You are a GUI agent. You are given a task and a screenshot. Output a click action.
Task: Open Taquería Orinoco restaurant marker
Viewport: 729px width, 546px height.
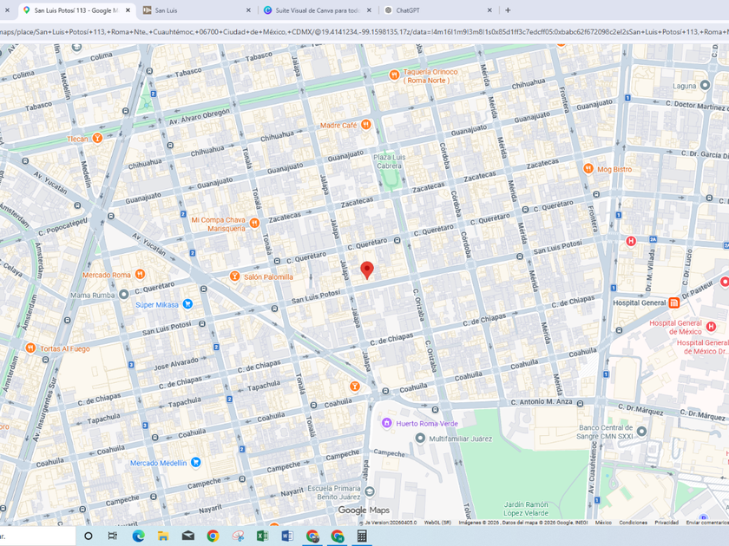coord(394,75)
